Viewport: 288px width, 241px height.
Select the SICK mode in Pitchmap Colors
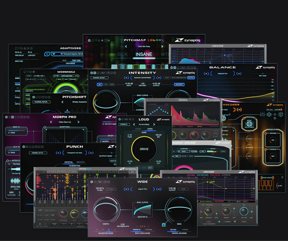[x=122, y=55]
